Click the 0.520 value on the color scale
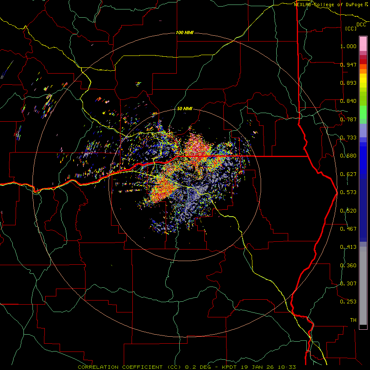Viewport: 370px width, 370px height. click(x=348, y=211)
